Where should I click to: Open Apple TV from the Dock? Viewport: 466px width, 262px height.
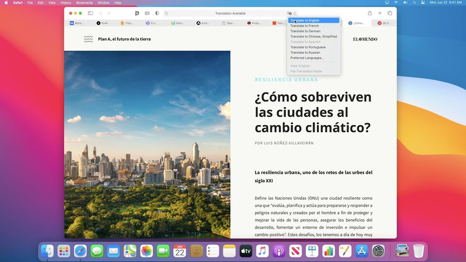point(246,251)
